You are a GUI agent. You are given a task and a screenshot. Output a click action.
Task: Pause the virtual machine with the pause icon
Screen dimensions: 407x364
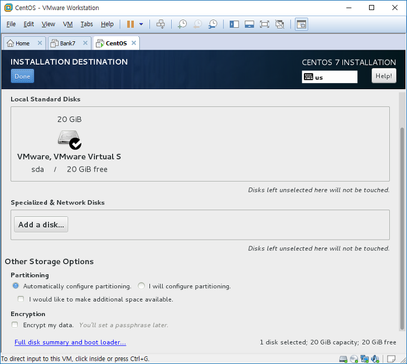pos(130,24)
